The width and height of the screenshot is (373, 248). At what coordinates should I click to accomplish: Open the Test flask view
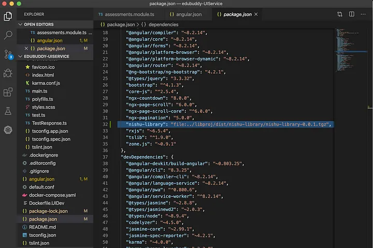8,111
